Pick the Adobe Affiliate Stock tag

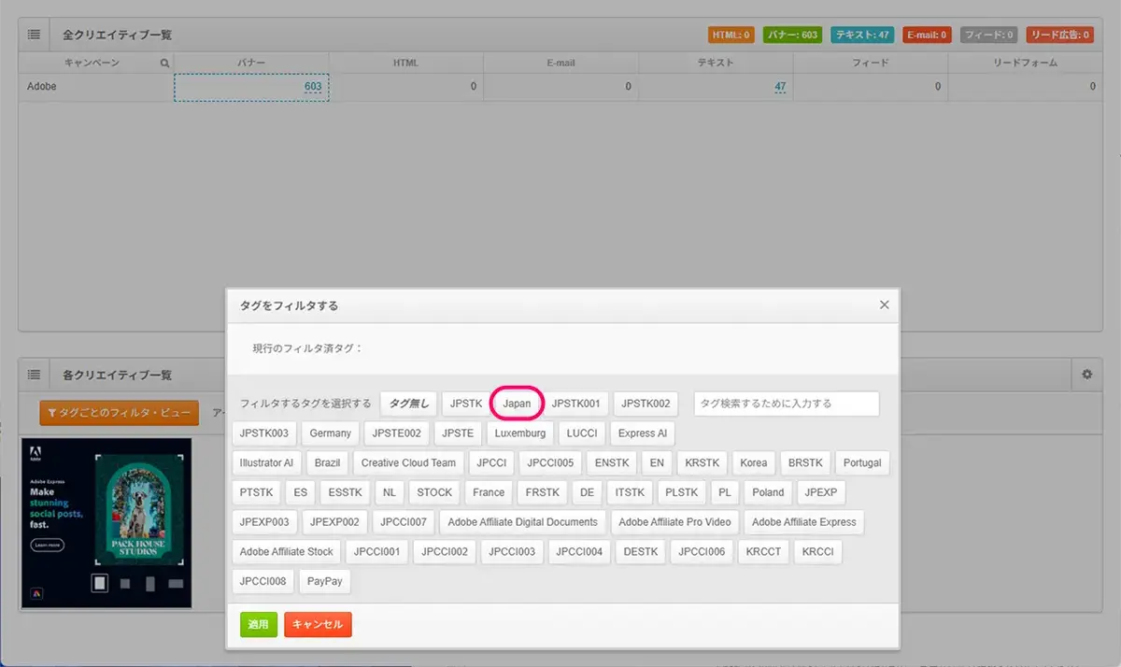point(286,552)
